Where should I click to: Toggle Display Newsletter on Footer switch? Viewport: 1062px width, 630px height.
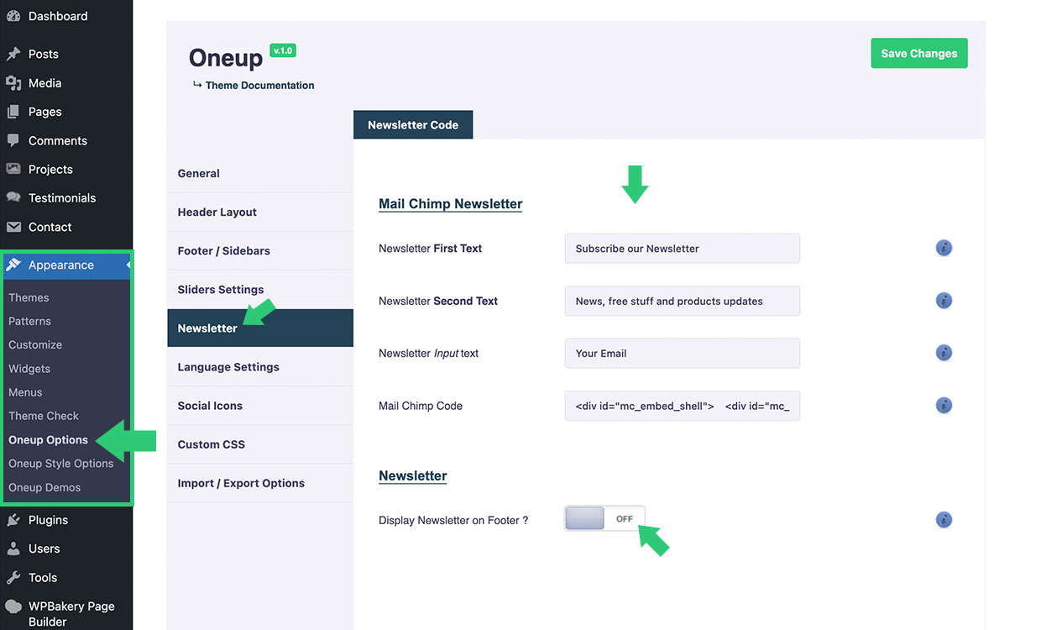(604, 519)
